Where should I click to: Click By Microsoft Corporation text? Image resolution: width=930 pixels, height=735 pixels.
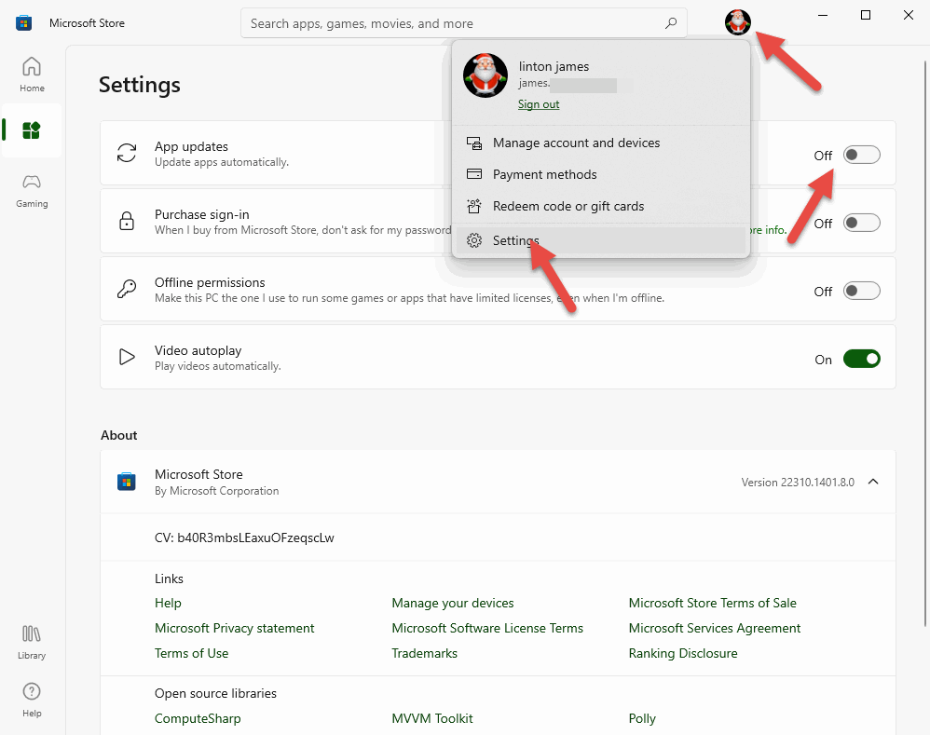pyautogui.click(x=216, y=491)
